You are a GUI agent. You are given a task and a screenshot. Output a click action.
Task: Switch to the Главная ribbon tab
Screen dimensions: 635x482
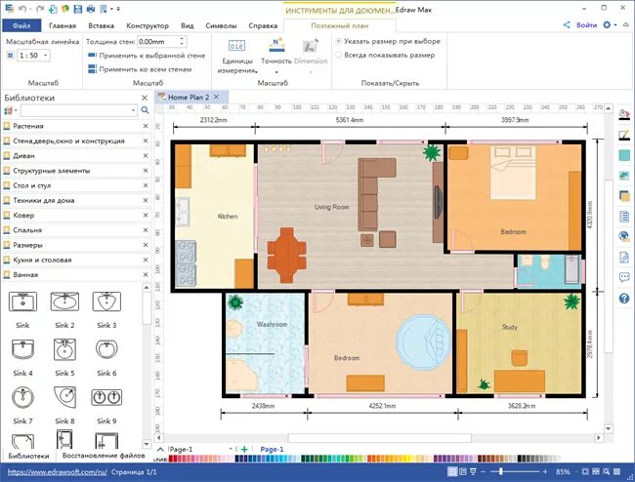click(x=63, y=25)
